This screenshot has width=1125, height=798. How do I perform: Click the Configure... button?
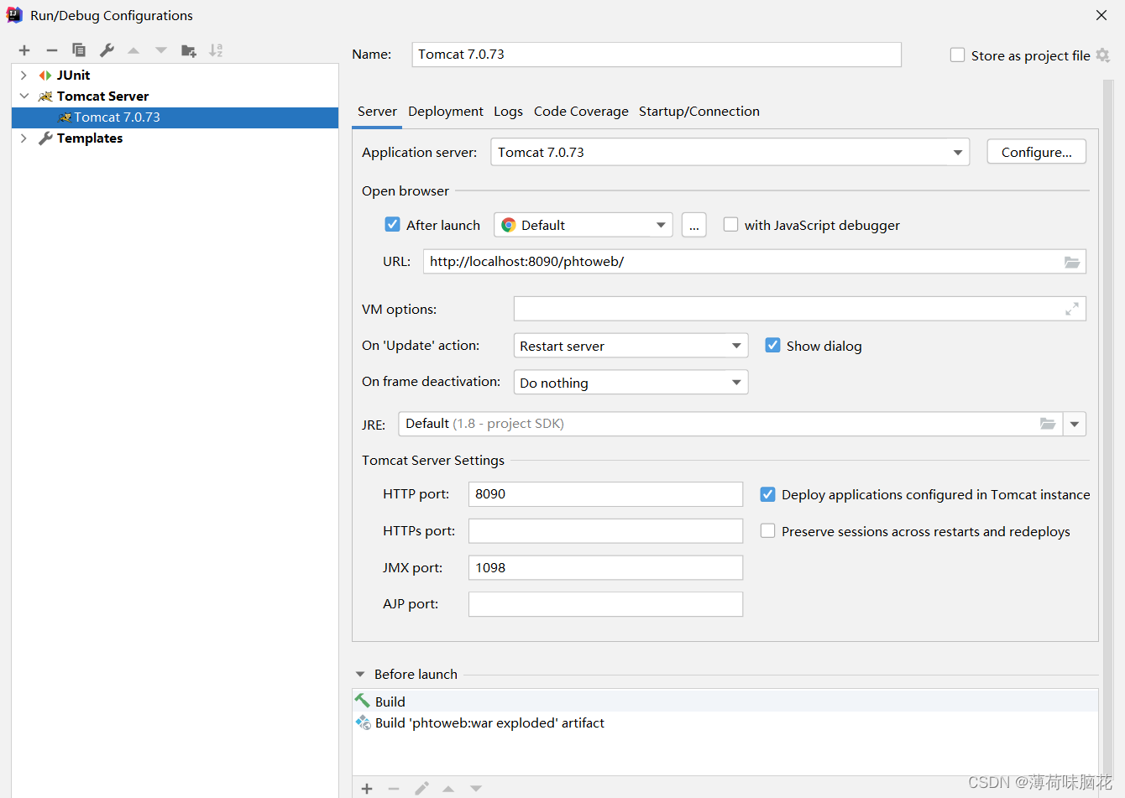point(1036,152)
